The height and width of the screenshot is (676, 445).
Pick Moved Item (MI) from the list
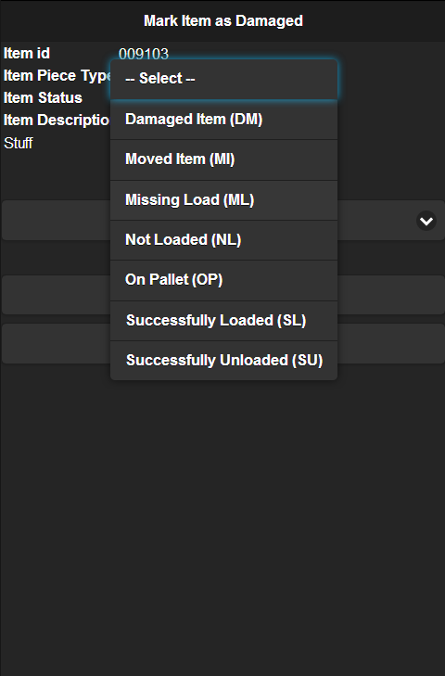point(223,159)
